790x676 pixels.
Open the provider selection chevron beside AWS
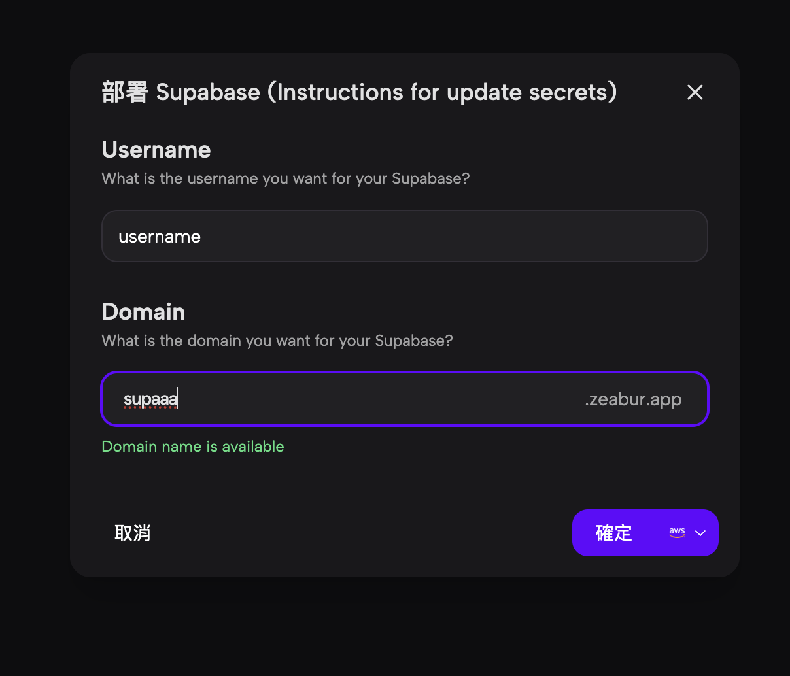(699, 533)
